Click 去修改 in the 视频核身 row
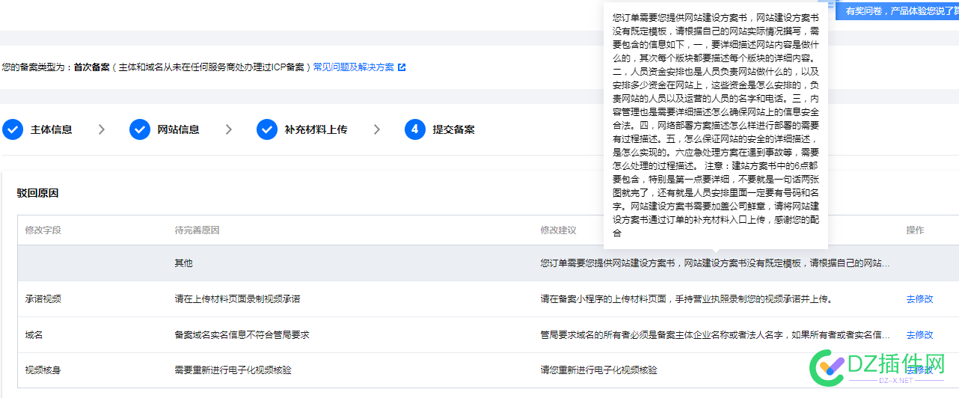The width and height of the screenshot is (959, 398). point(919,370)
